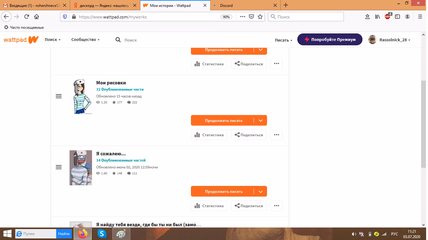The height and width of the screenshot is (240, 428).
Task: Switch to the Yandex дискорд tab
Action: (105, 5)
